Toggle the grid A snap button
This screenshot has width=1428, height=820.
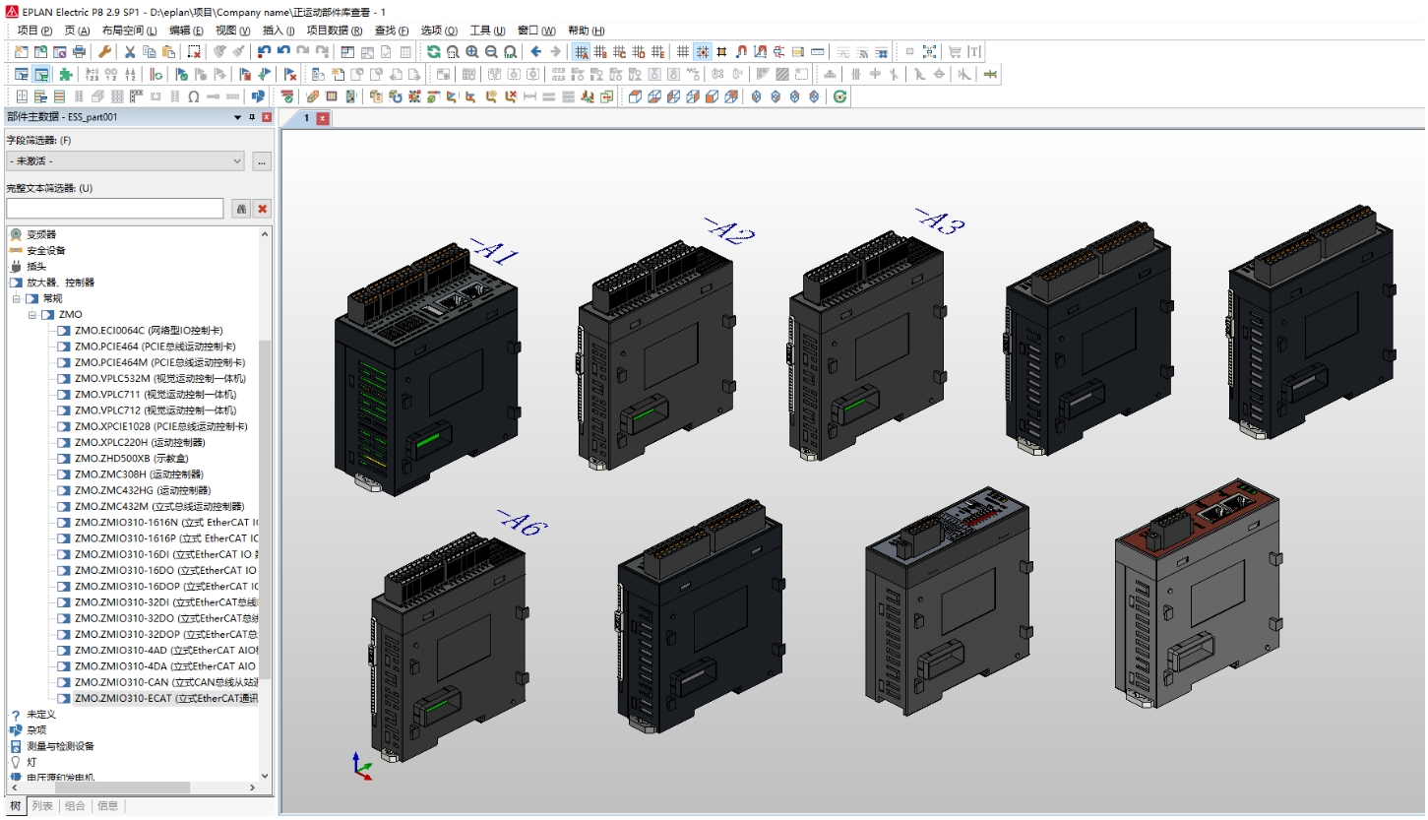(x=582, y=51)
